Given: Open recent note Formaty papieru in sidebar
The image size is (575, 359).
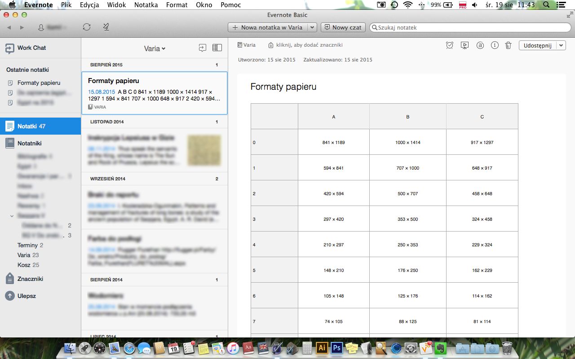Looking at the screenshot, I should coord(39,83).
